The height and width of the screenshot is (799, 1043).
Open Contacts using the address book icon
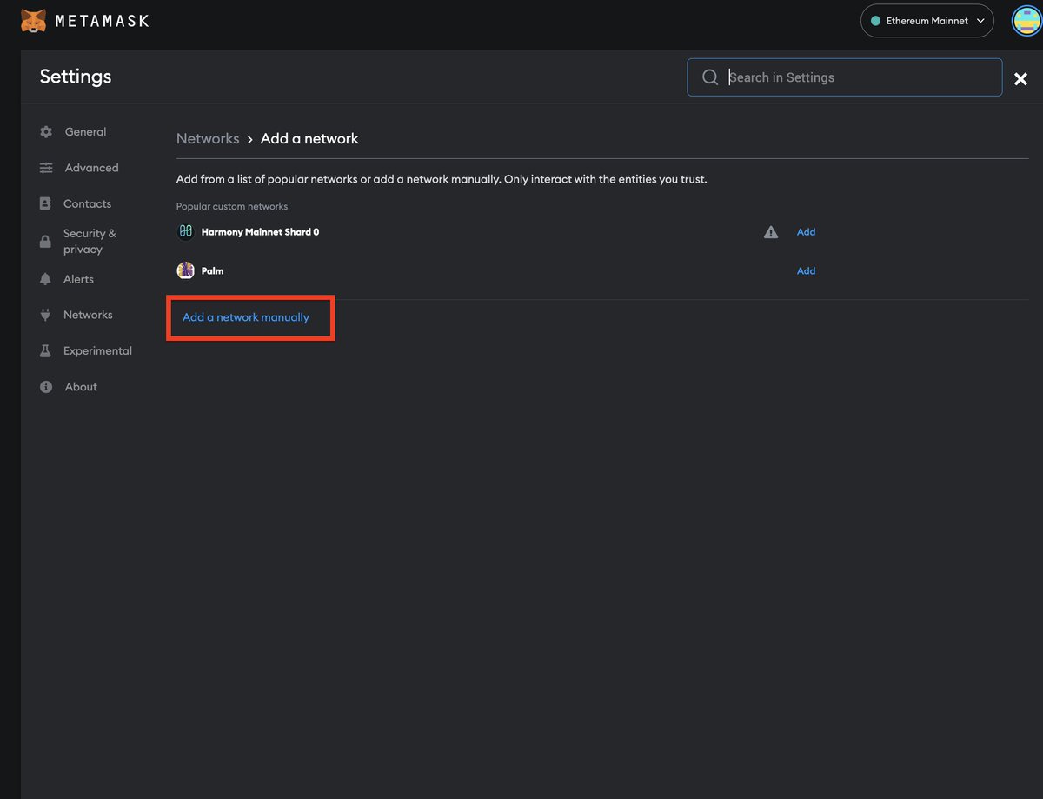46,203
